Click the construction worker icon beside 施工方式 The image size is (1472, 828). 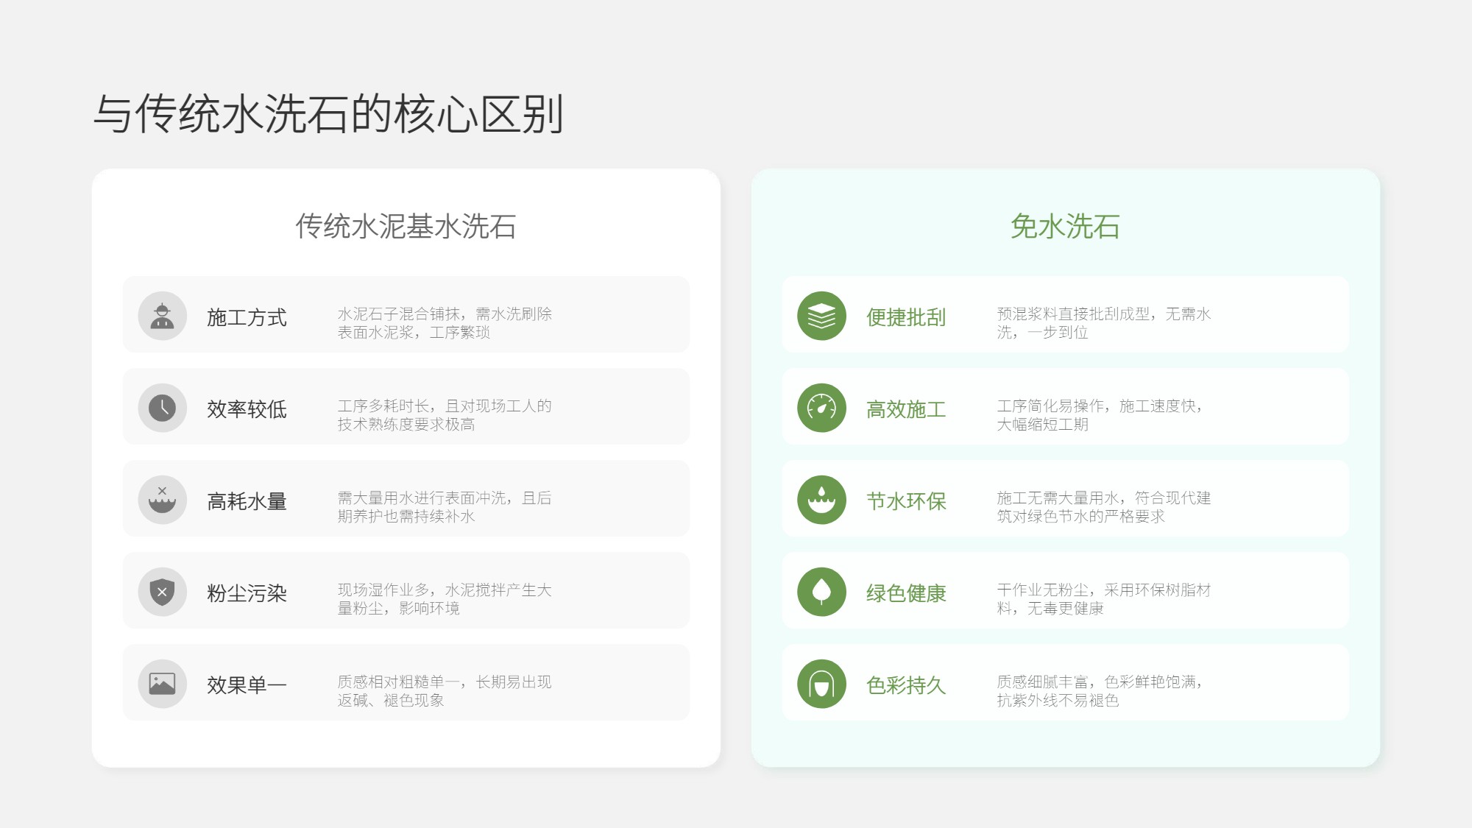(x=162, y=316)
